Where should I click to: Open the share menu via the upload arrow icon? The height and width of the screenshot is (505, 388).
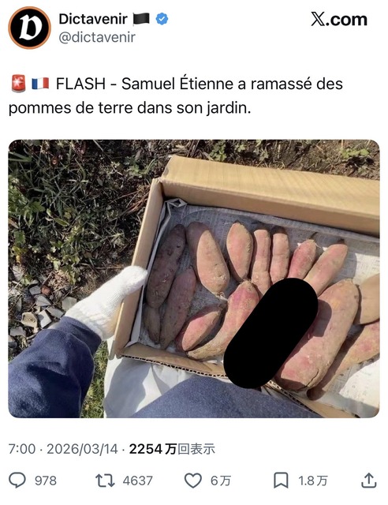[369, 481]
